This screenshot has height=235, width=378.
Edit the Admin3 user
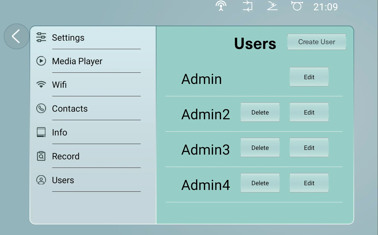pyautogui.click(x=309, y=148)
